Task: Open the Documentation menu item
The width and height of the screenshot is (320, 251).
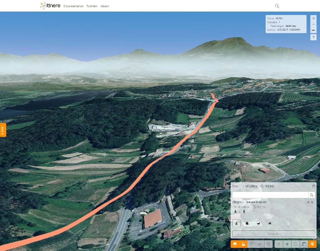Action: 73,6
